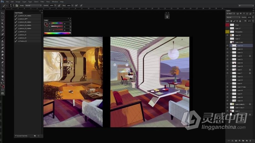Select the Eyedropper tool
The width and height of the screenshot is (255, 143).
click(3, 30)
